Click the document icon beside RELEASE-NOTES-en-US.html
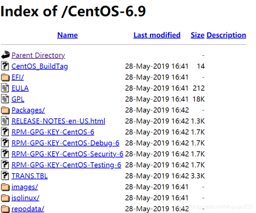The image size is (256, 213). [5, 121]
